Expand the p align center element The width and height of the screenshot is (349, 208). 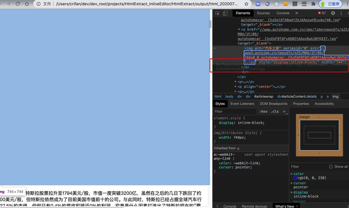pyautogui.click(x=236, y=87)
